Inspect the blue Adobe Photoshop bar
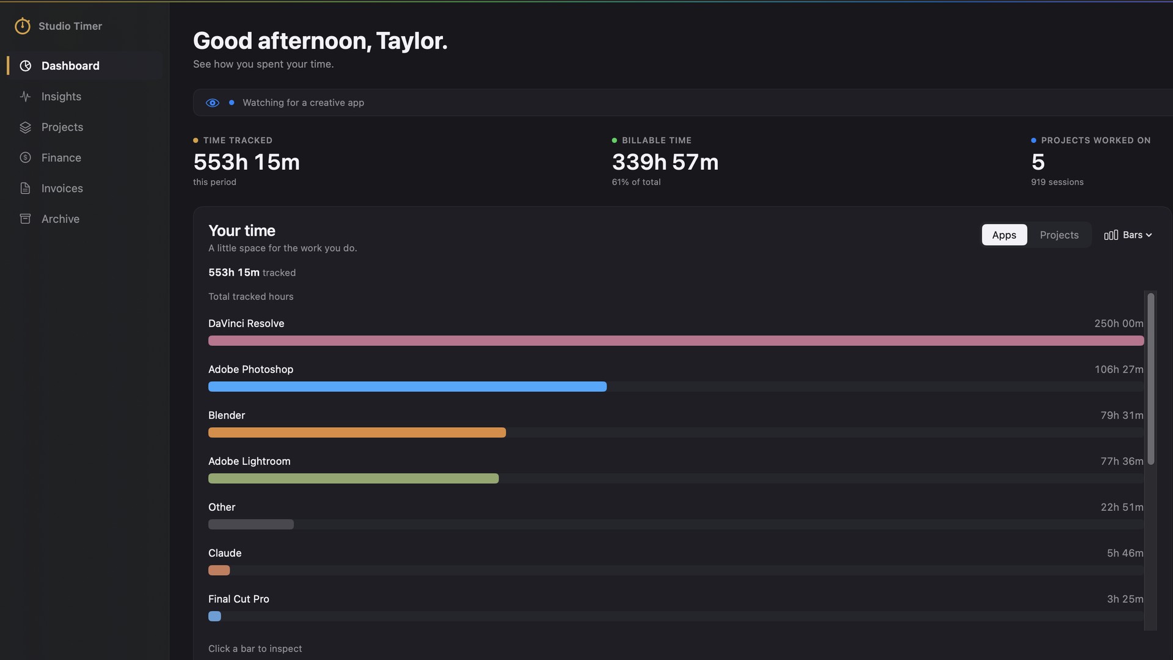 pyautogui.click(x=407, y=387)
